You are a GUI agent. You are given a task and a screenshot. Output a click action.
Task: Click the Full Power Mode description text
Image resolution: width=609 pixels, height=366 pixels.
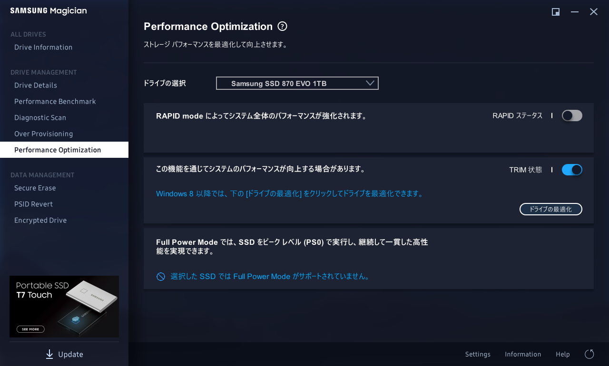pos(292,247)
